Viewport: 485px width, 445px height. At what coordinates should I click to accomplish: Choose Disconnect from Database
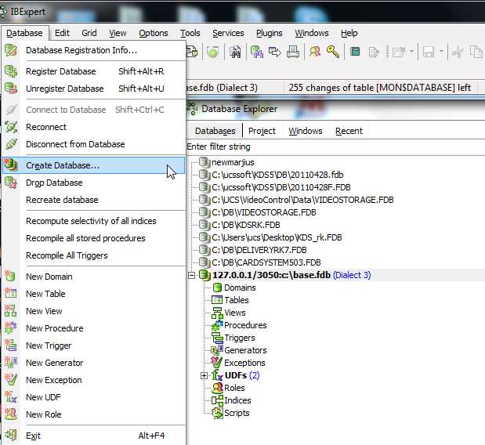click(93, 144)
